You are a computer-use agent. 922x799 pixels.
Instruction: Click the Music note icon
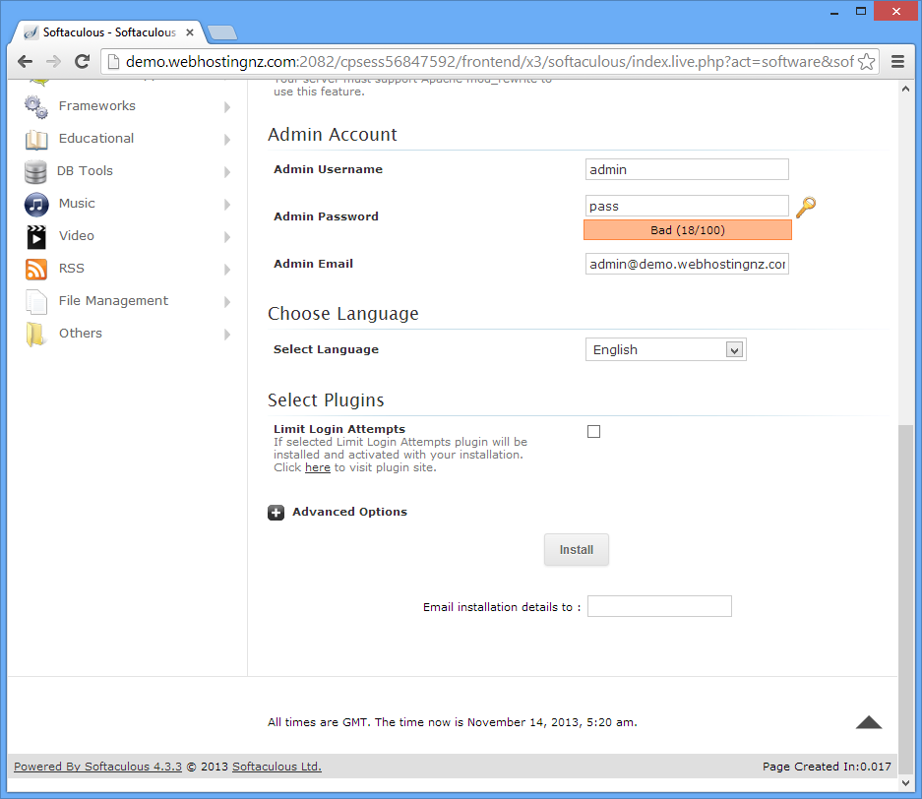(x=36, y=204)
